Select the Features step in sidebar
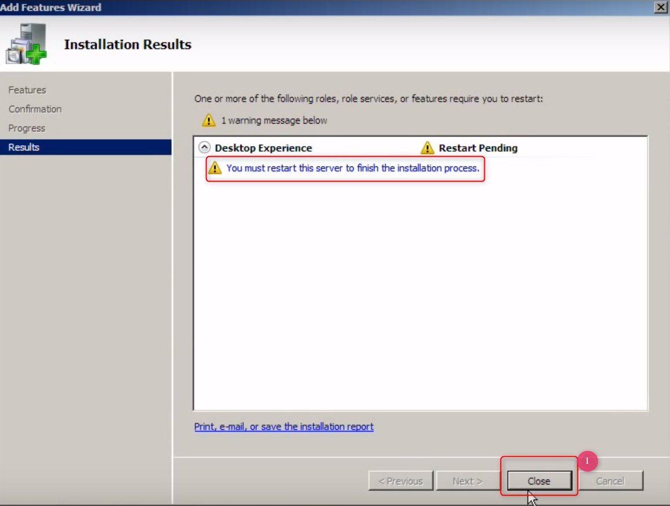Viewport: 670px width, 506px height. 27,90
